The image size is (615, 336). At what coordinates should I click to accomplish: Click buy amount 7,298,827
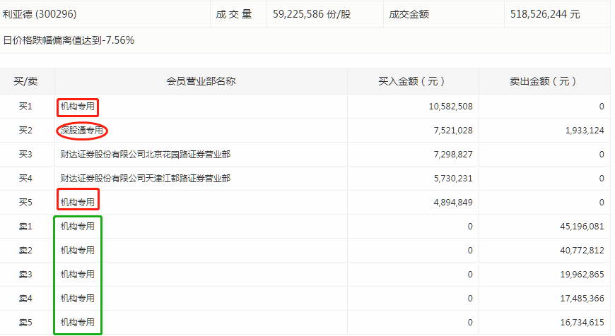pos(453,155)
